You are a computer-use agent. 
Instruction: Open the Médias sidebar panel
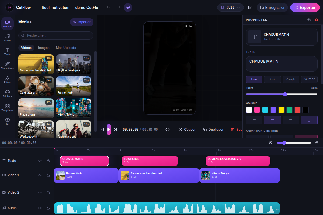point(7,24)
